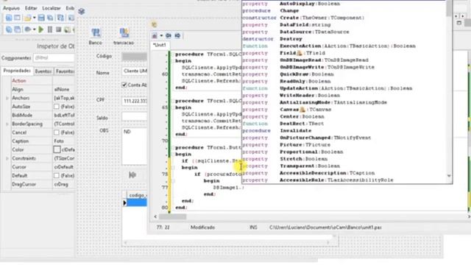Select the transacao component icon
The image size is (471, 265).
pos(124,32)
